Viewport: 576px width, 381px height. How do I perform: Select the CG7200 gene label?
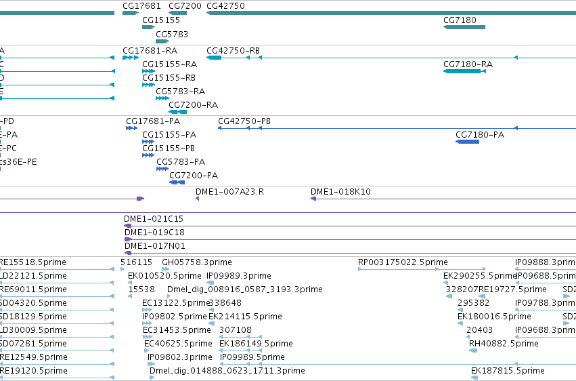coord(185,6)
